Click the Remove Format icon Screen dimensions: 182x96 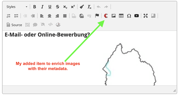coord(89,7)
